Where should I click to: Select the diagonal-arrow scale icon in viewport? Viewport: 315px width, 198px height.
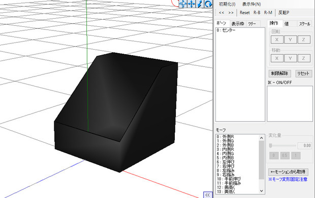[200, 4]
